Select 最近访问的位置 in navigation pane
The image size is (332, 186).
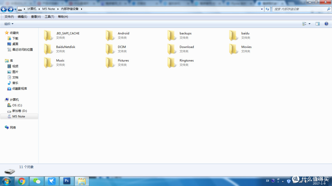coord(22,49)
